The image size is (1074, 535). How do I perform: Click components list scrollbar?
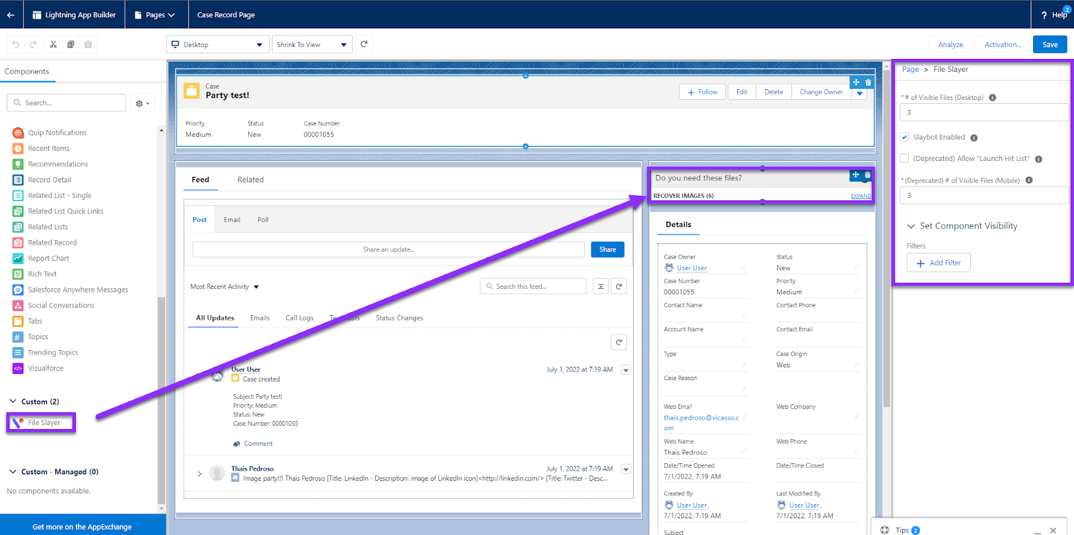point(161,399)
